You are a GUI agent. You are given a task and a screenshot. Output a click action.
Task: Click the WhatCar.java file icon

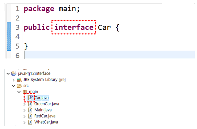[30, 122]
